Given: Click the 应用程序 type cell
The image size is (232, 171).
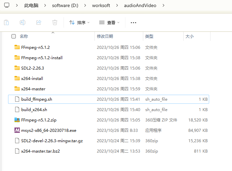Looking at the screenshot, I should point(153,131).
